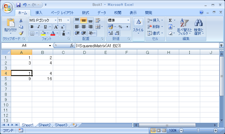Decrease decimal places
The image size is (225, 134).
[117, 33]
